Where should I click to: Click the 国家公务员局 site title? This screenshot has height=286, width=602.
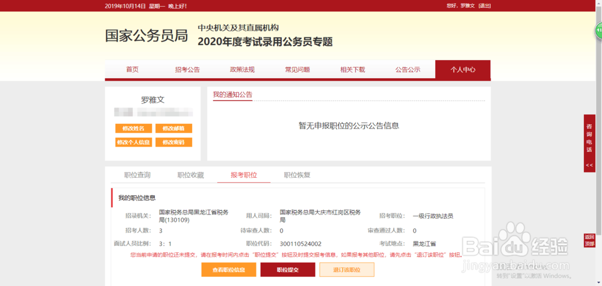[147, 35]
